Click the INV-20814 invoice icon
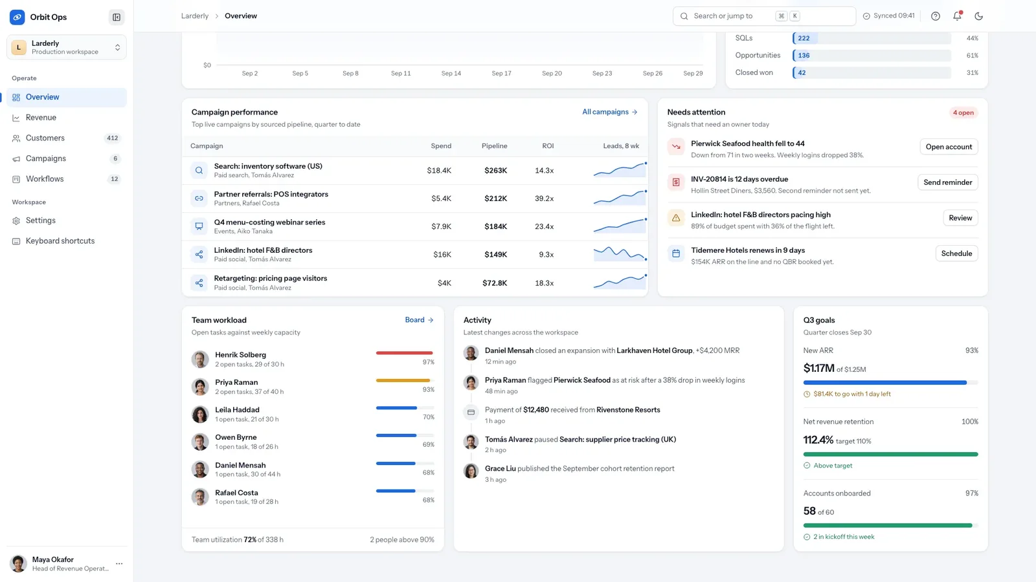 pos(676,182)
